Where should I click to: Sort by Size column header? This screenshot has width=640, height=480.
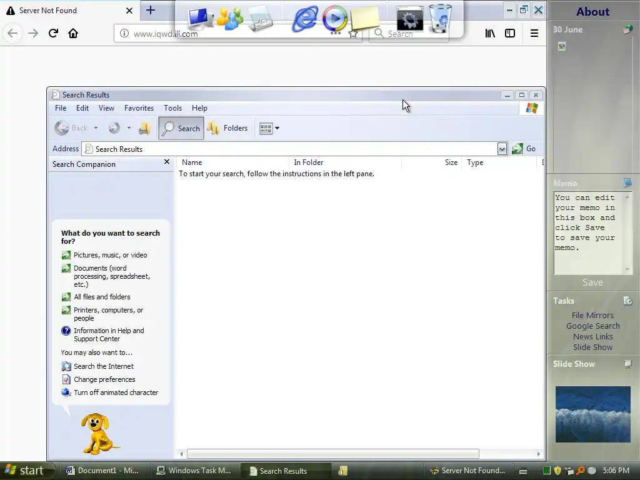click(431, 162)
